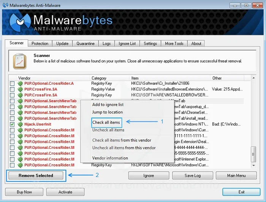The image size is (266, 202).
Task: Click the bug icon of the soft\Internet Explor row
Action: pos(20,159)
